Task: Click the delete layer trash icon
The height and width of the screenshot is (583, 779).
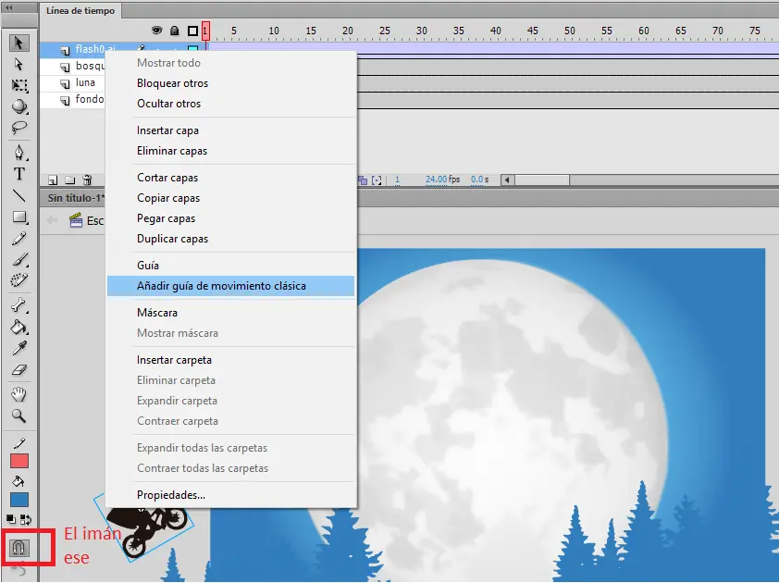Action: point(87,180)
